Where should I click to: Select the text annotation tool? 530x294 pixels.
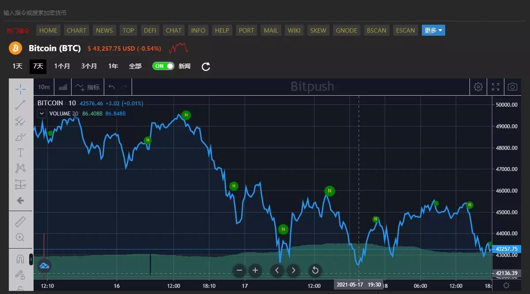[x=20, y=153]
